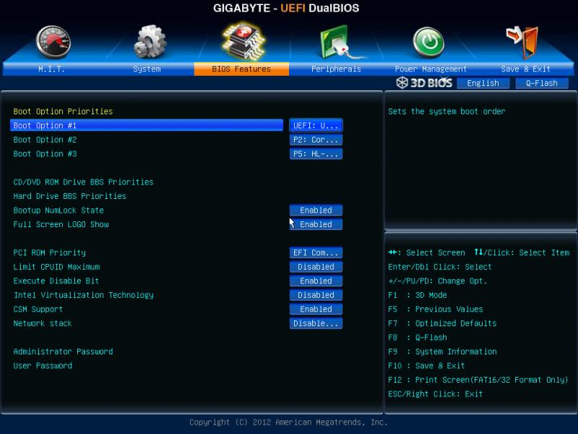Viewport: 578px width, 434px height.
Task: Switch to the System tab
Action: pyautogui.click(x=147, y=69)
